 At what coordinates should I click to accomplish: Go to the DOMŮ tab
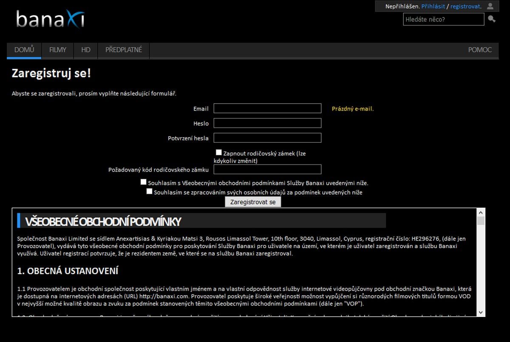(24, 50)
